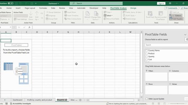Open Fields, Items, & Sets dropdown
This screenshot has width=188, height=105.
132,12
